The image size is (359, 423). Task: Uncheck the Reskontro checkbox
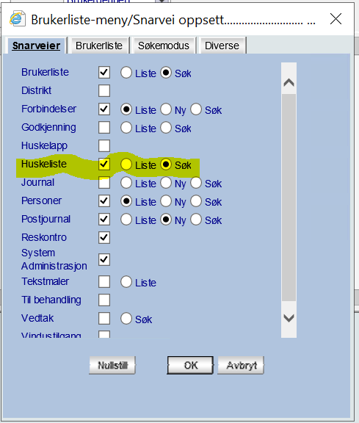point(104,238)
